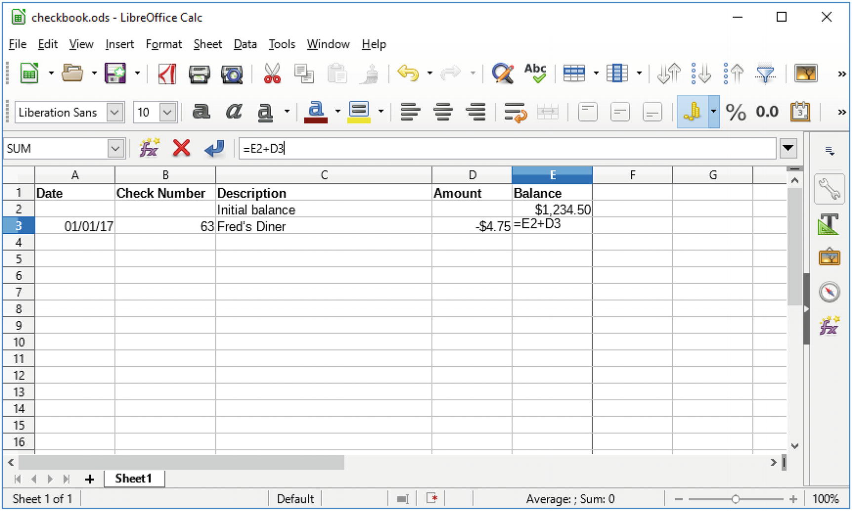Cancel the formula with the red X
The image size is (852, 511).
181,148
